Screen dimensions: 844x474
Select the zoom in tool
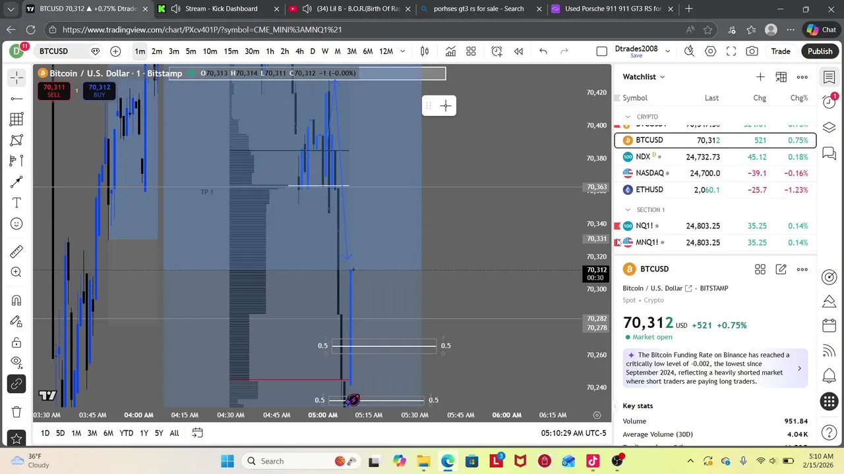(16, 273)
